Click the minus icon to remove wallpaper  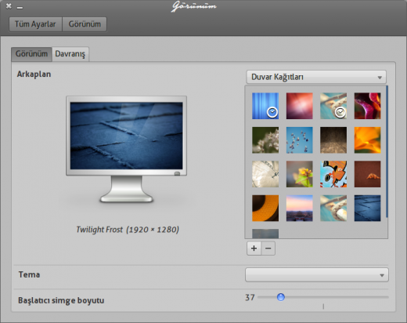point(268,248)
